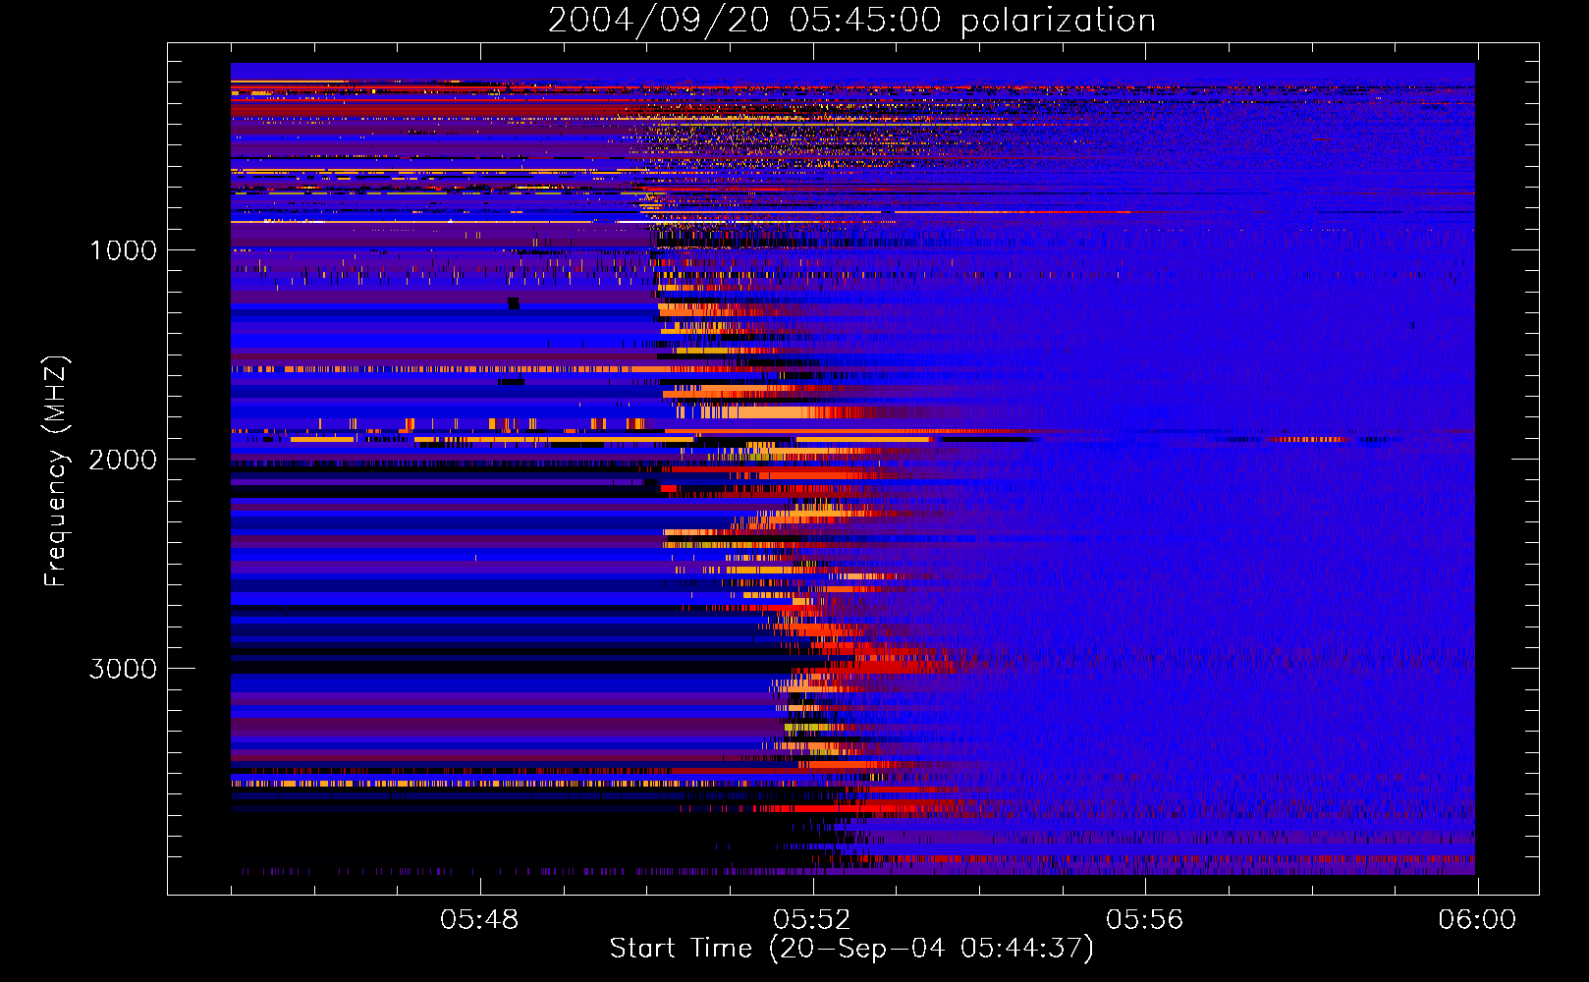Click the 2000 frequency tick label

click(123, 460)
